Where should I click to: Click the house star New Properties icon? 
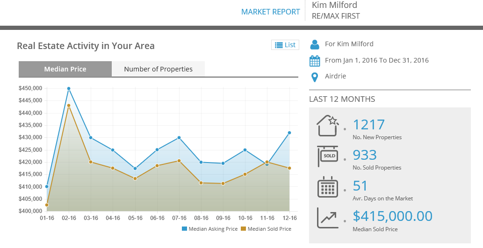point(328,126)
